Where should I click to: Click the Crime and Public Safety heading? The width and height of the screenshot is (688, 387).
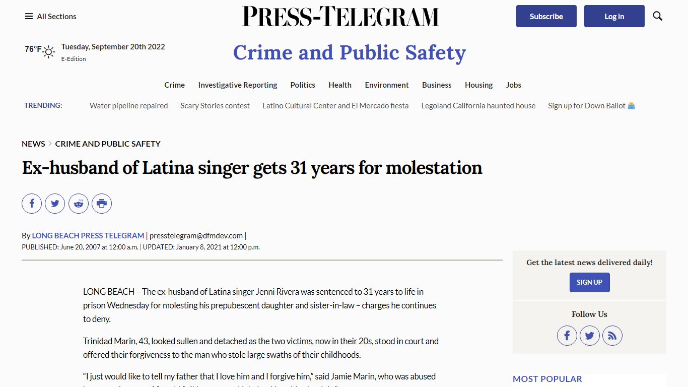coord(350,52)
